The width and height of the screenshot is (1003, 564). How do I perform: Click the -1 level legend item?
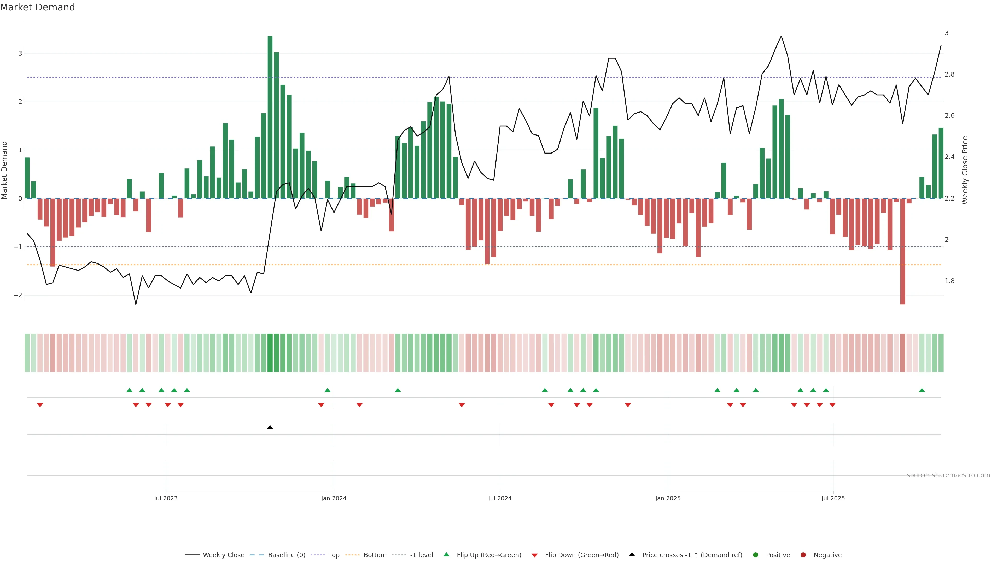coord(421,555)
